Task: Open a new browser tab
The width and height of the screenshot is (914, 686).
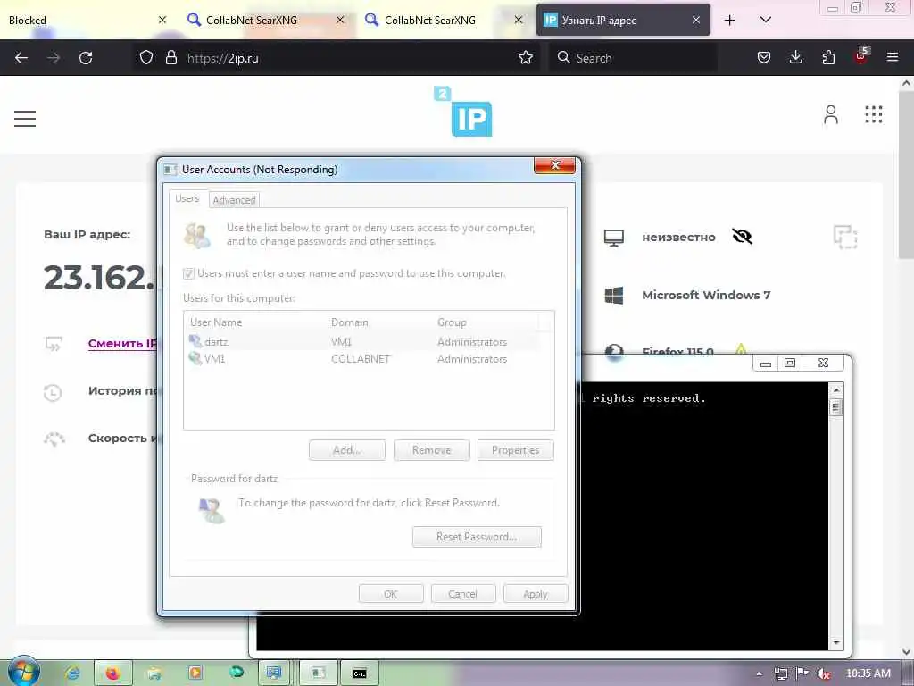Action: pos(729,20)
